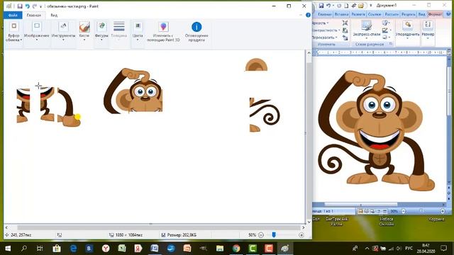Open Task View from the taskbar
The image size is (454, 255).
point(40,249)
